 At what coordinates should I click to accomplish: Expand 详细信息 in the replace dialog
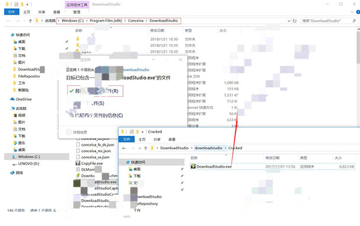pyautogui.click(x=77, y=132)
